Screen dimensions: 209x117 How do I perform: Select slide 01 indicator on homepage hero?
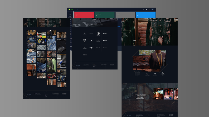(135, 44)
